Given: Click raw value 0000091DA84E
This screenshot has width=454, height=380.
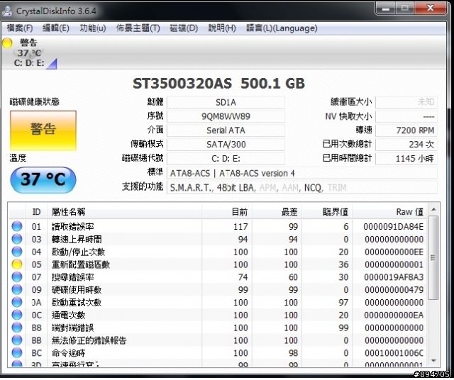Looking at the screenshot, I should (394, 227).
